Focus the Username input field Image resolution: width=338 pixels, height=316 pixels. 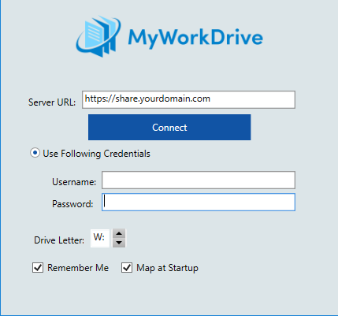[x=199, y=180]
